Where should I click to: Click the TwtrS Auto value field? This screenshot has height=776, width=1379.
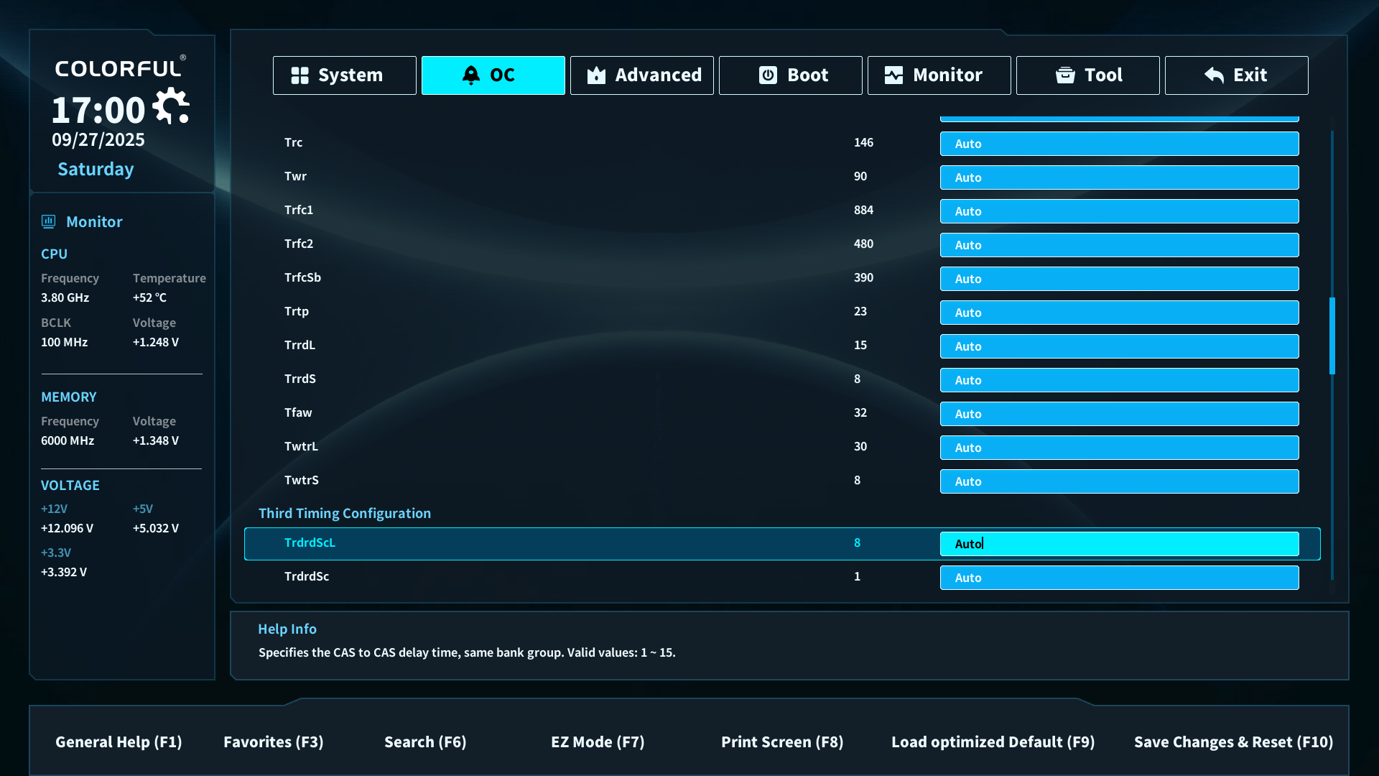coord(1119,481)
